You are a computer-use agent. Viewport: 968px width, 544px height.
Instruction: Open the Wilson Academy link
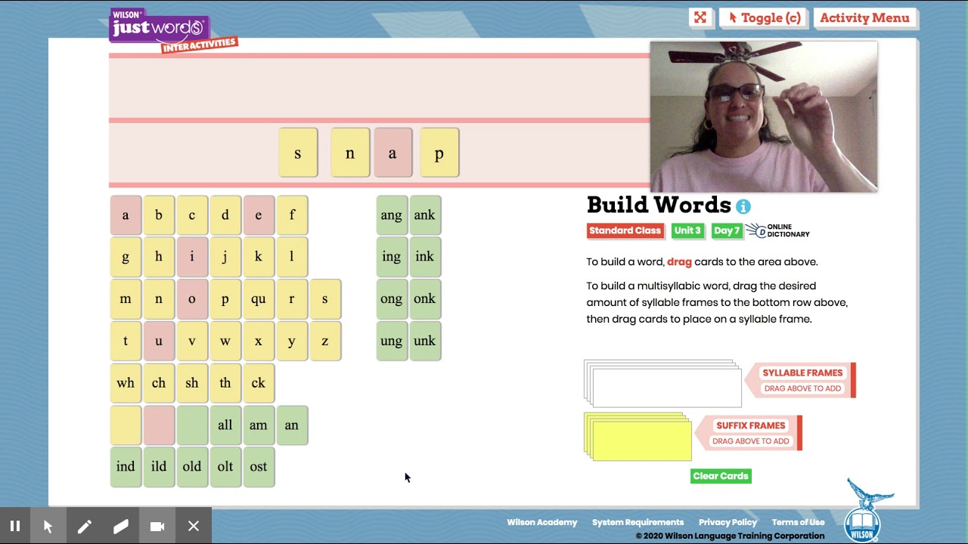point(541,522)
